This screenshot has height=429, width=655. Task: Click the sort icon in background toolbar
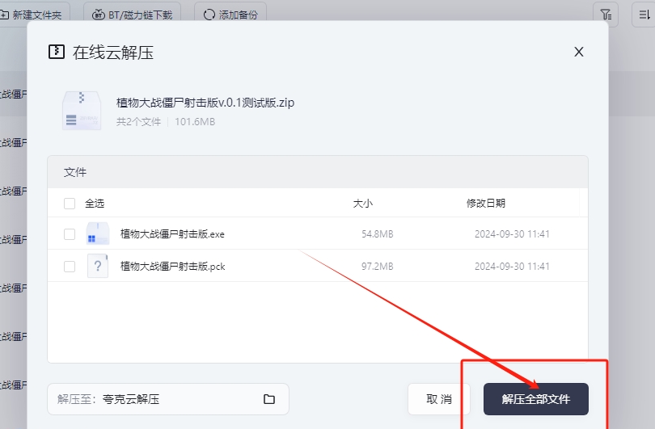point(644,15)
